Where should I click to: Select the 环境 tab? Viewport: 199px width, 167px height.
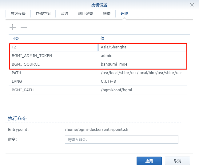(124, 14)
